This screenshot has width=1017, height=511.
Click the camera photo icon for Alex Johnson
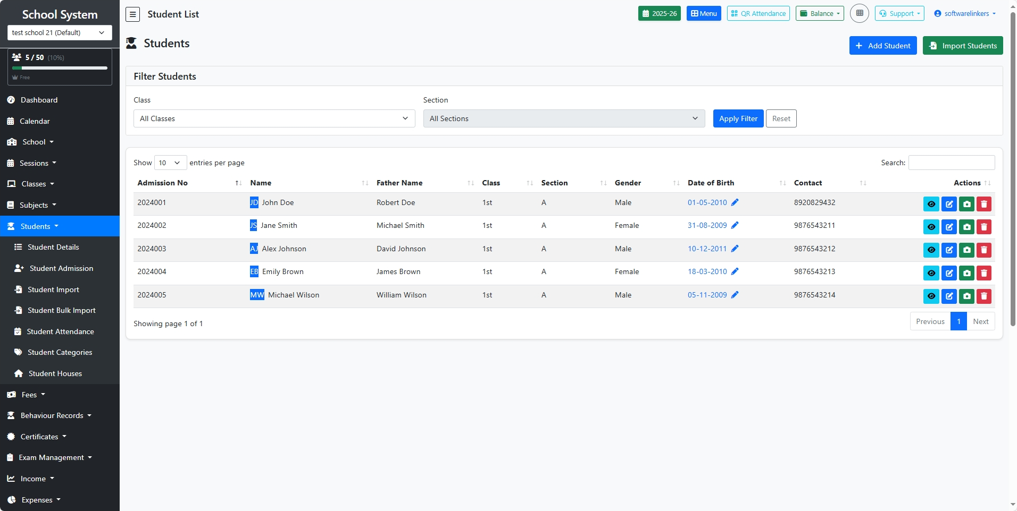pyautogui.click(x=966, y=250)
